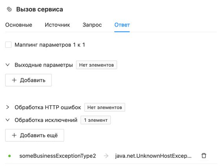Image resolution: width=222 pixels, height=168 pixels.
Task: Click the Нет элементов badge next to Выходные параметры
Action: click(96, 65)
